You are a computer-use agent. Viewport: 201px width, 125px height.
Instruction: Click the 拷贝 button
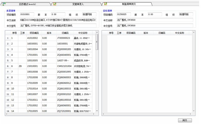[185, 120]
